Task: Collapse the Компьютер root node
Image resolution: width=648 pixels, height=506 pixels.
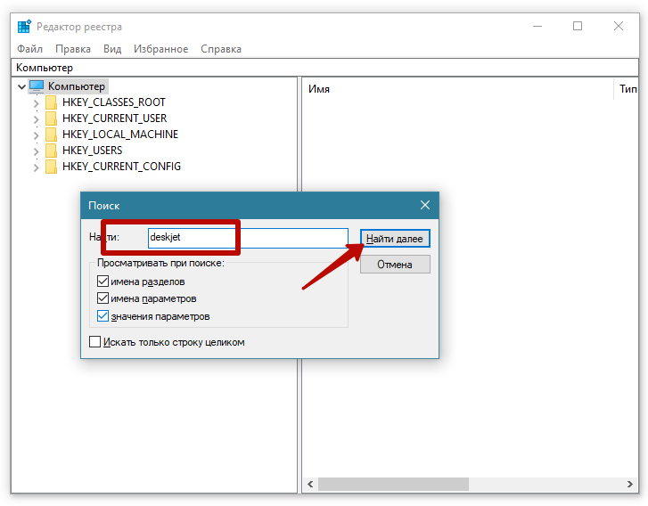Action: [21, 86]
